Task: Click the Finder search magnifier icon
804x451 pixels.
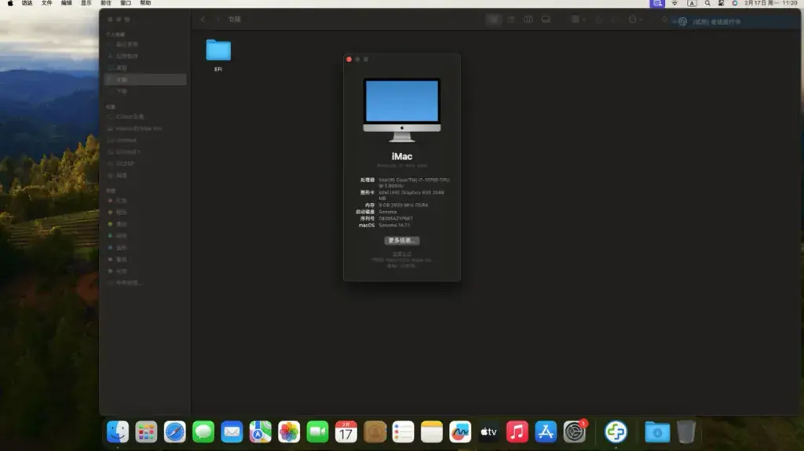Action: (664, 20)
